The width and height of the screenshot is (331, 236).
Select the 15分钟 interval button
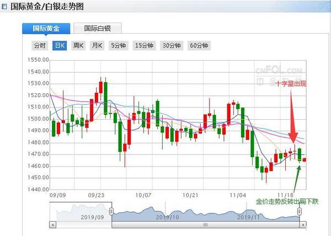coord(145,45)
